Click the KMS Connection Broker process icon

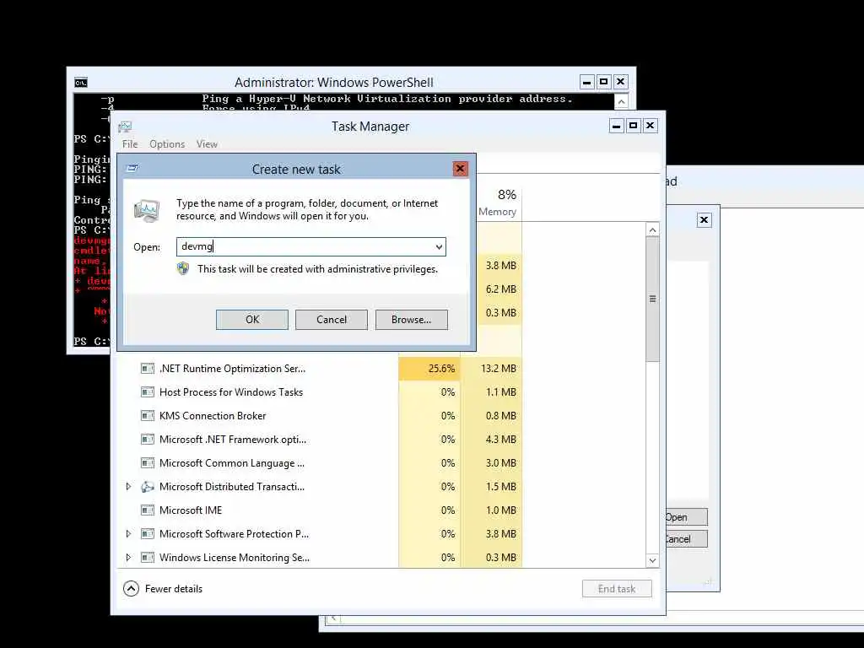(x=147, y=415)
